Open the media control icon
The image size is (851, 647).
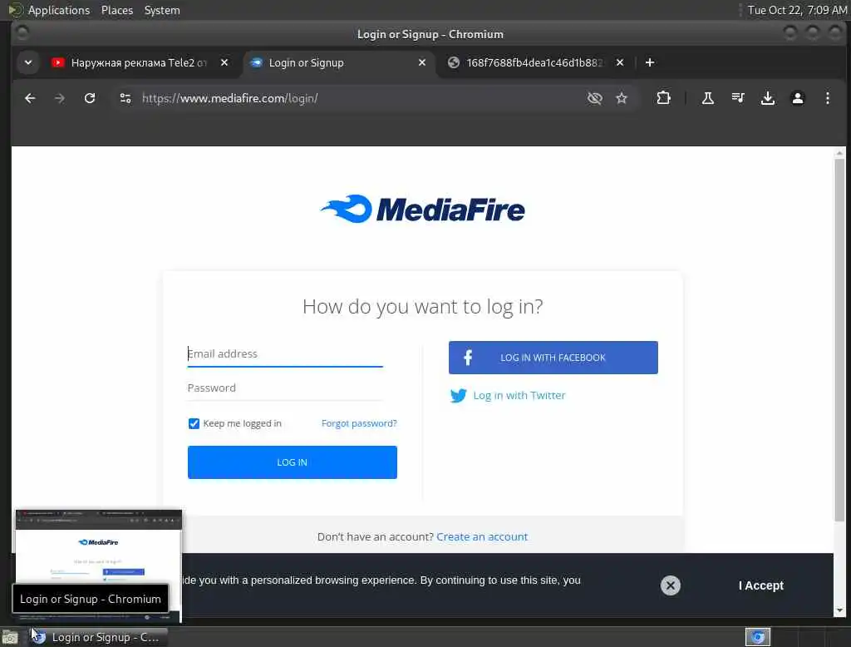tap(738, 98)
